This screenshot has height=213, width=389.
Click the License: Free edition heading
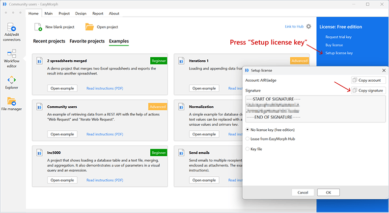tap(341, 27)
